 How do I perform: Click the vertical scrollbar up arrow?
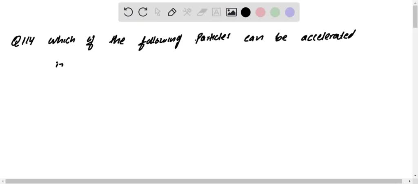[x=415, y=3]
